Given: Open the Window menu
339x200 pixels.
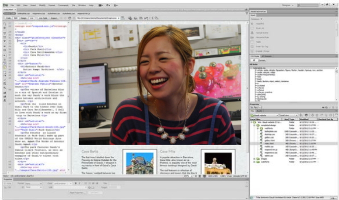Looking at the screenshot, I should coord(82,5).
